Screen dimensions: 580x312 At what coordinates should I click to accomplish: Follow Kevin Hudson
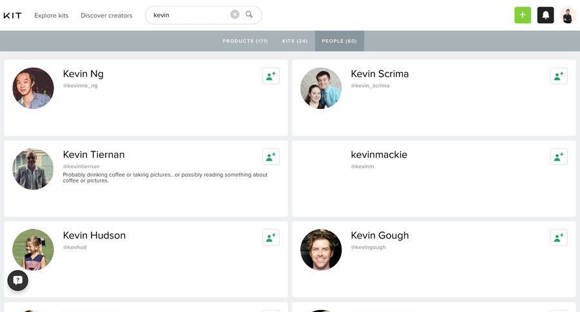(x=271, y=237)
